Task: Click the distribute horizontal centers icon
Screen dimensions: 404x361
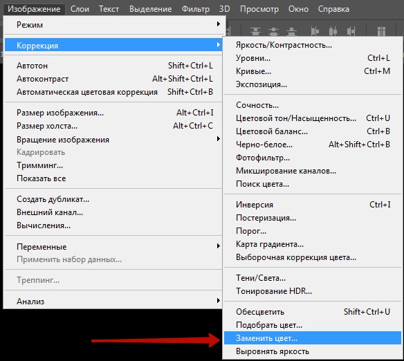Action: [333, 31]
